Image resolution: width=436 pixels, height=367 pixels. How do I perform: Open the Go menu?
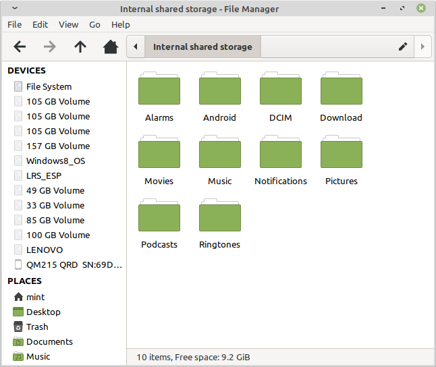coord(94,25)
